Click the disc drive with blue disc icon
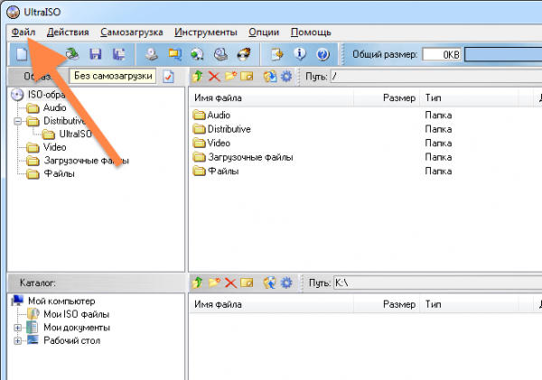 pos(220,54)
